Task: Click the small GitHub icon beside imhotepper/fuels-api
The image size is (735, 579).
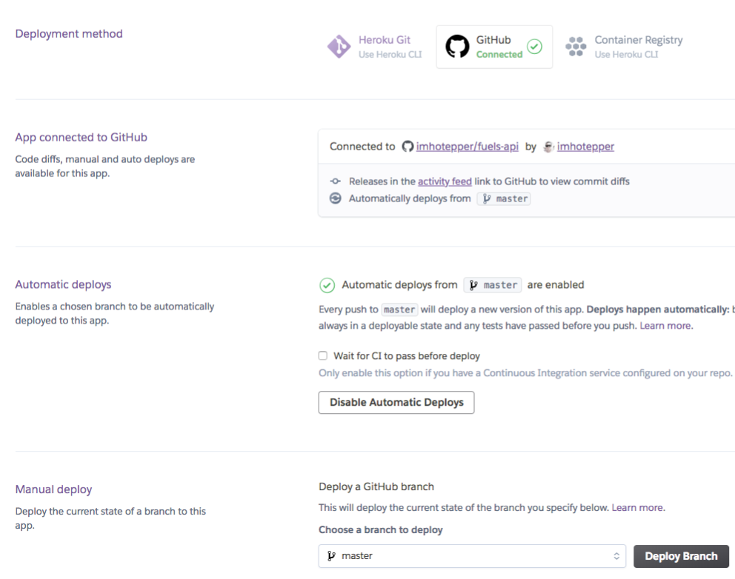Action: coord(408,147)
